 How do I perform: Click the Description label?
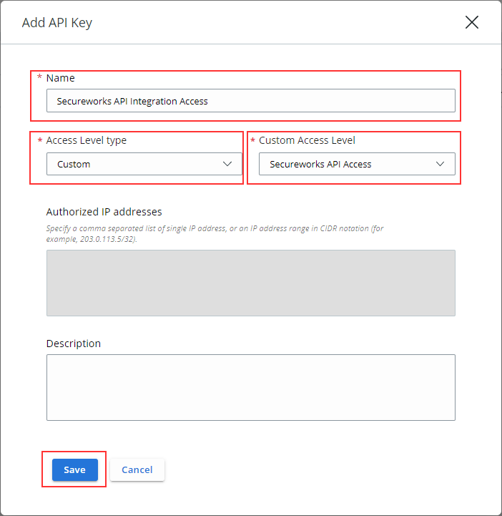click(74, 344)
